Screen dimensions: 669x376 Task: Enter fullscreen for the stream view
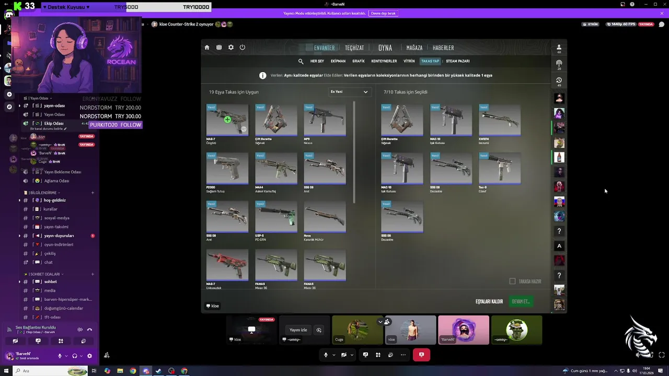coord(662,355)
